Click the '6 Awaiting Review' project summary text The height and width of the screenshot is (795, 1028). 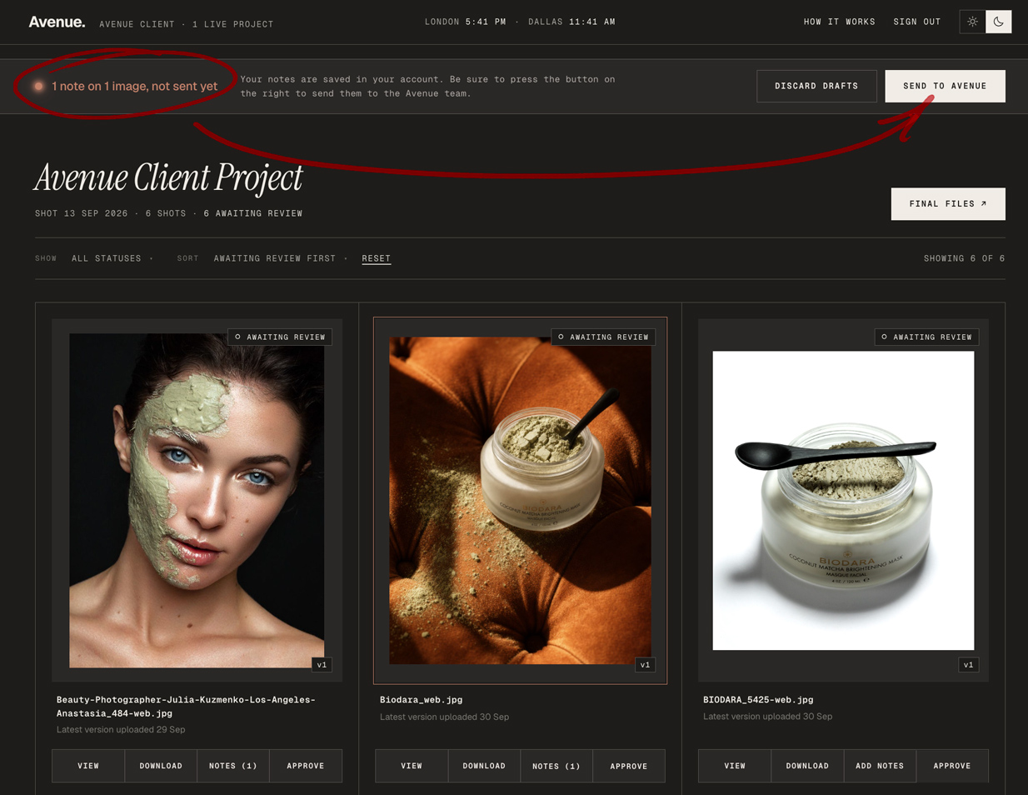(x=253, y=213)
